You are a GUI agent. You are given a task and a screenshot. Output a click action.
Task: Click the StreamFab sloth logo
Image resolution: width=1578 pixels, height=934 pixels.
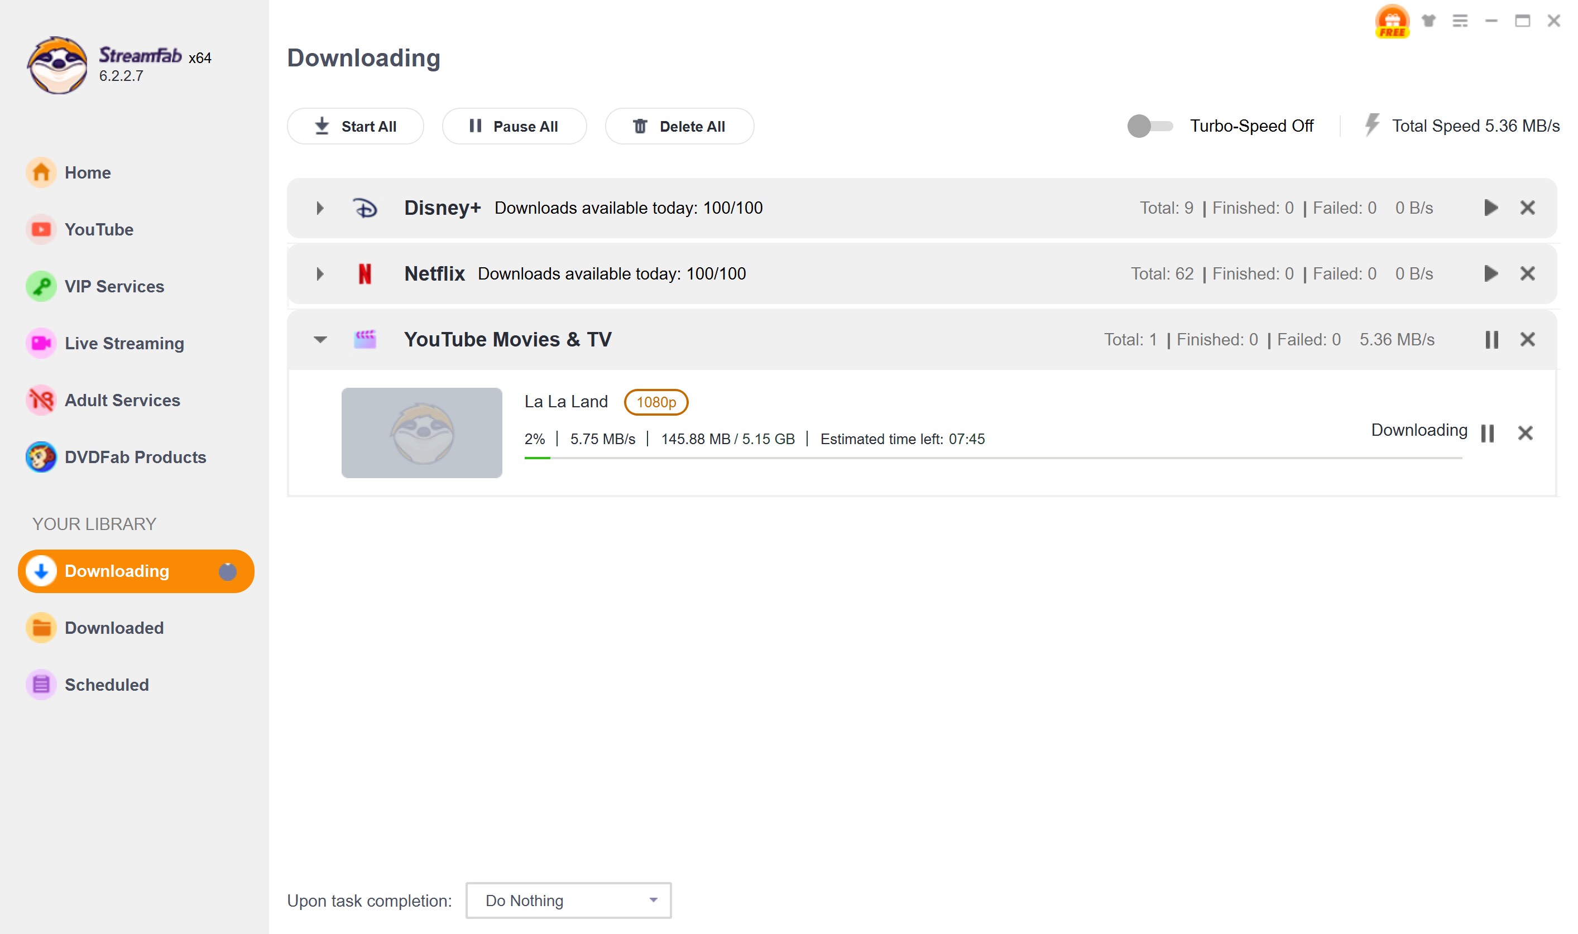tap(57, 65)
